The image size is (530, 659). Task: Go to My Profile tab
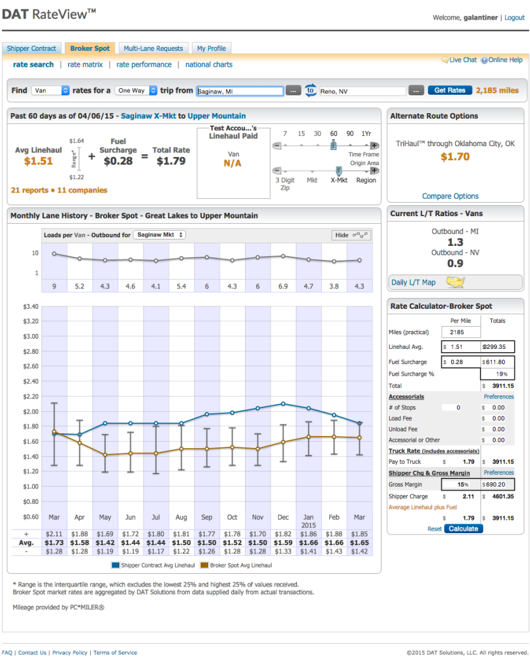tap(211, 48)
